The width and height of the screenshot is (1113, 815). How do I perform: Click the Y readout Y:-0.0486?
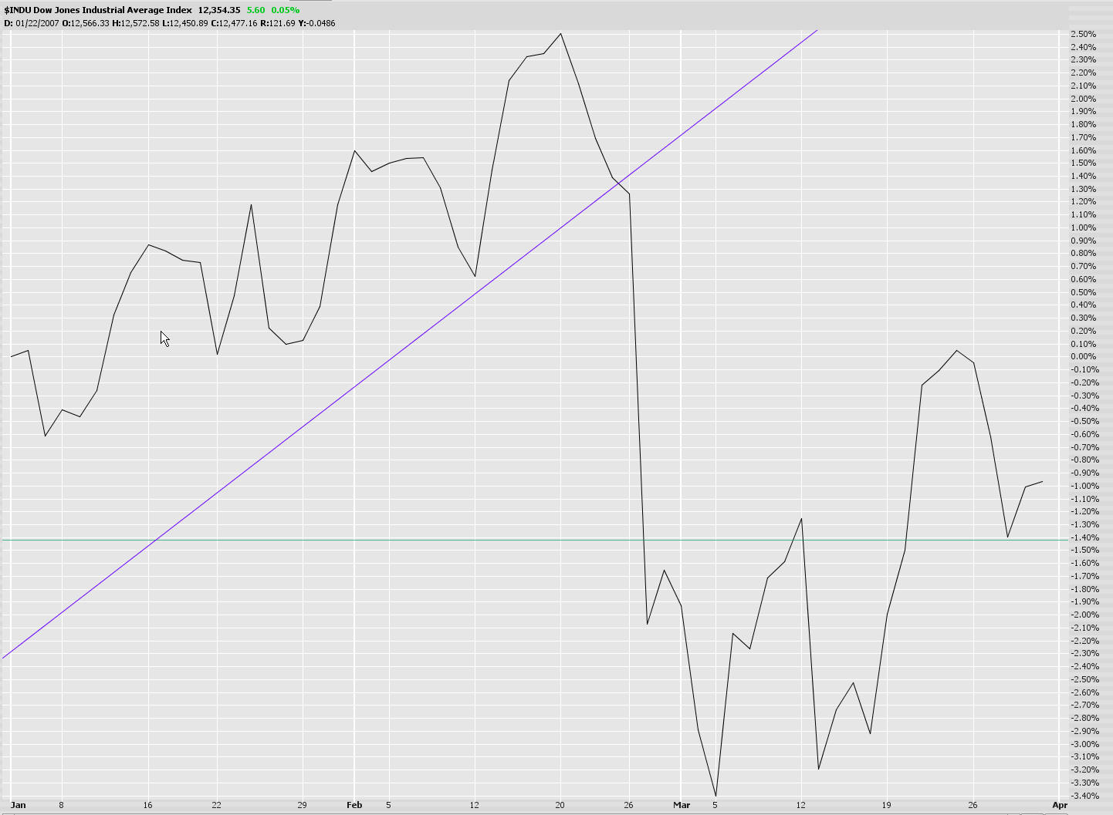317,23
